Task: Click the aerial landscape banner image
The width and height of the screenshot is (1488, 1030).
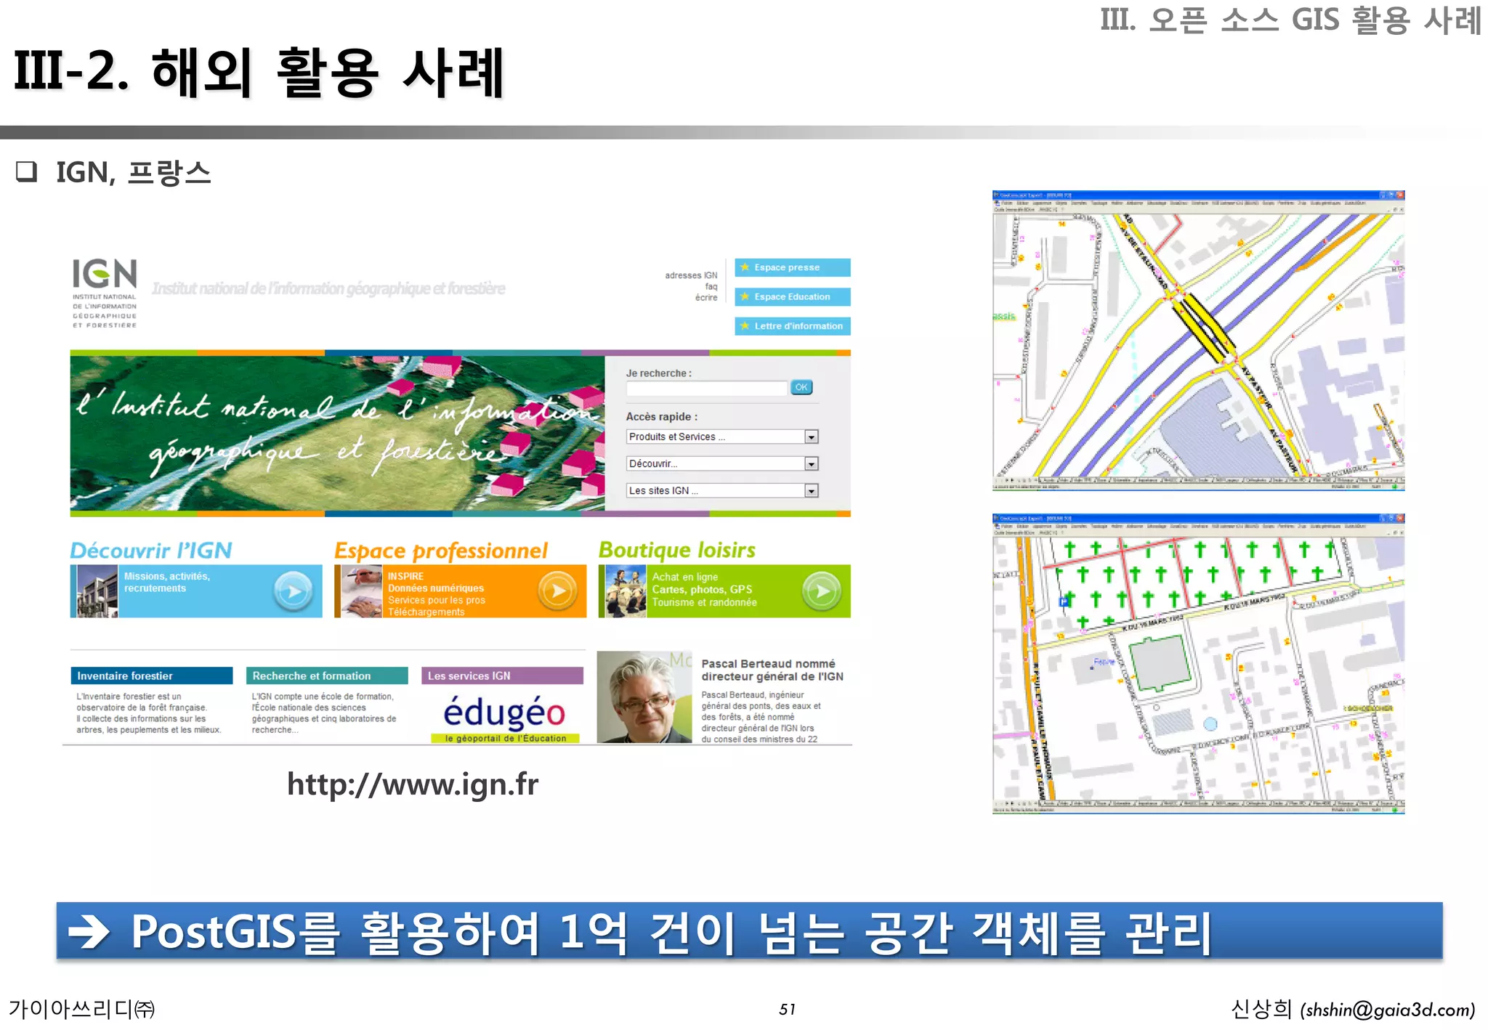Action: pos(337,433)
